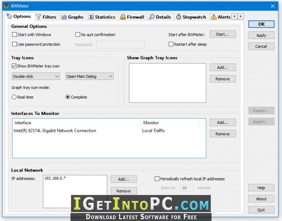Viewport: 282px width, 221px height.
Task: Click the Interface column header
Action: coord(77,123)
